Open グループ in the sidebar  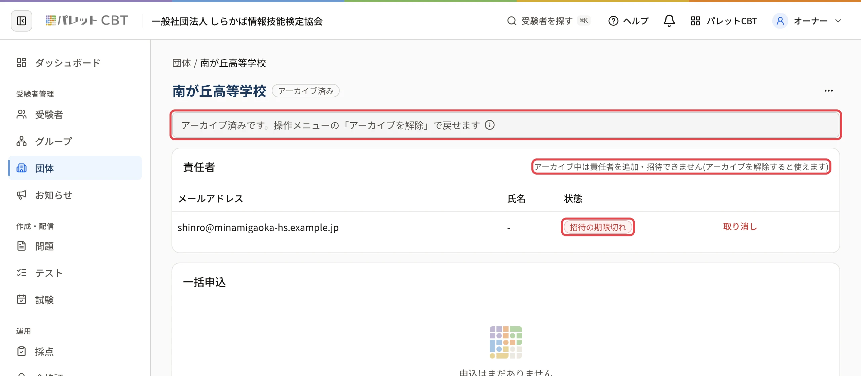(x=75, y=141)
